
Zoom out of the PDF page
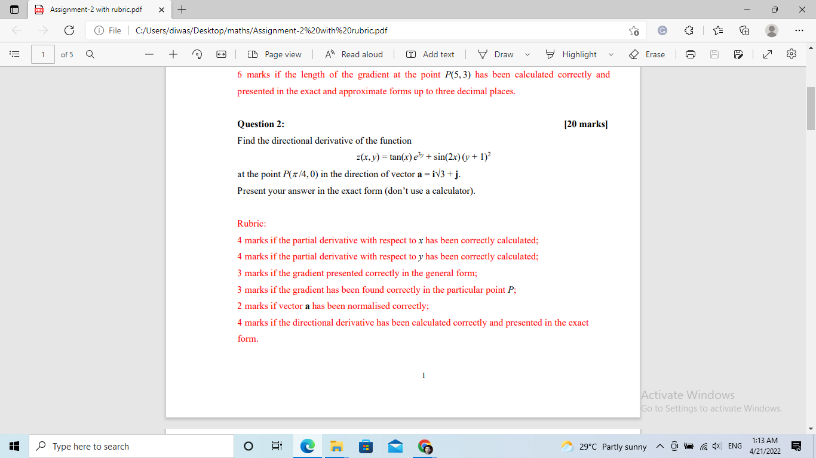pos(149,54)
